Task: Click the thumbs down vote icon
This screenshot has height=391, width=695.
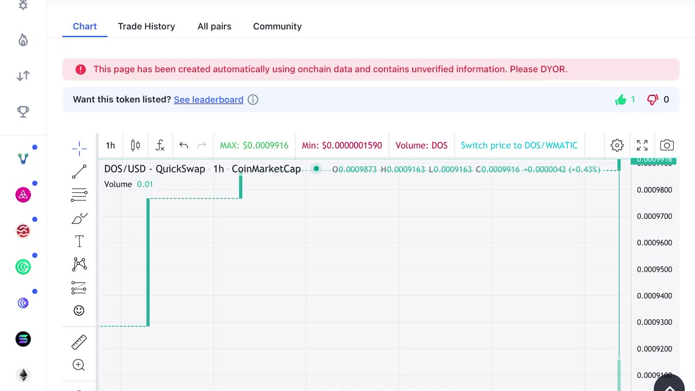Action: tap(653, 99)
